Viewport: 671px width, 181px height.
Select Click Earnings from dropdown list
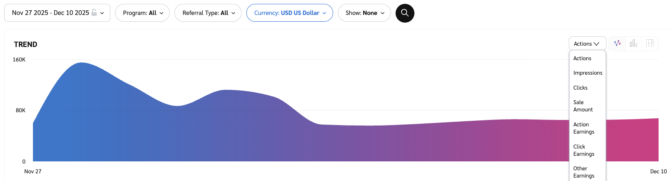tap(584, 150)
